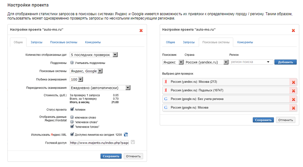Disable the Активен project status checkbox
303x167 pixels.
[x=72, y=109]
